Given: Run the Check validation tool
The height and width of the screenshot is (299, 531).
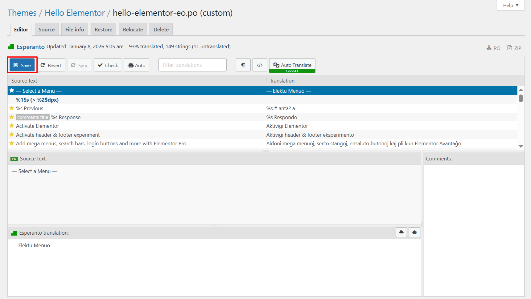Looking at the screenshot, I should click(108, 65).
